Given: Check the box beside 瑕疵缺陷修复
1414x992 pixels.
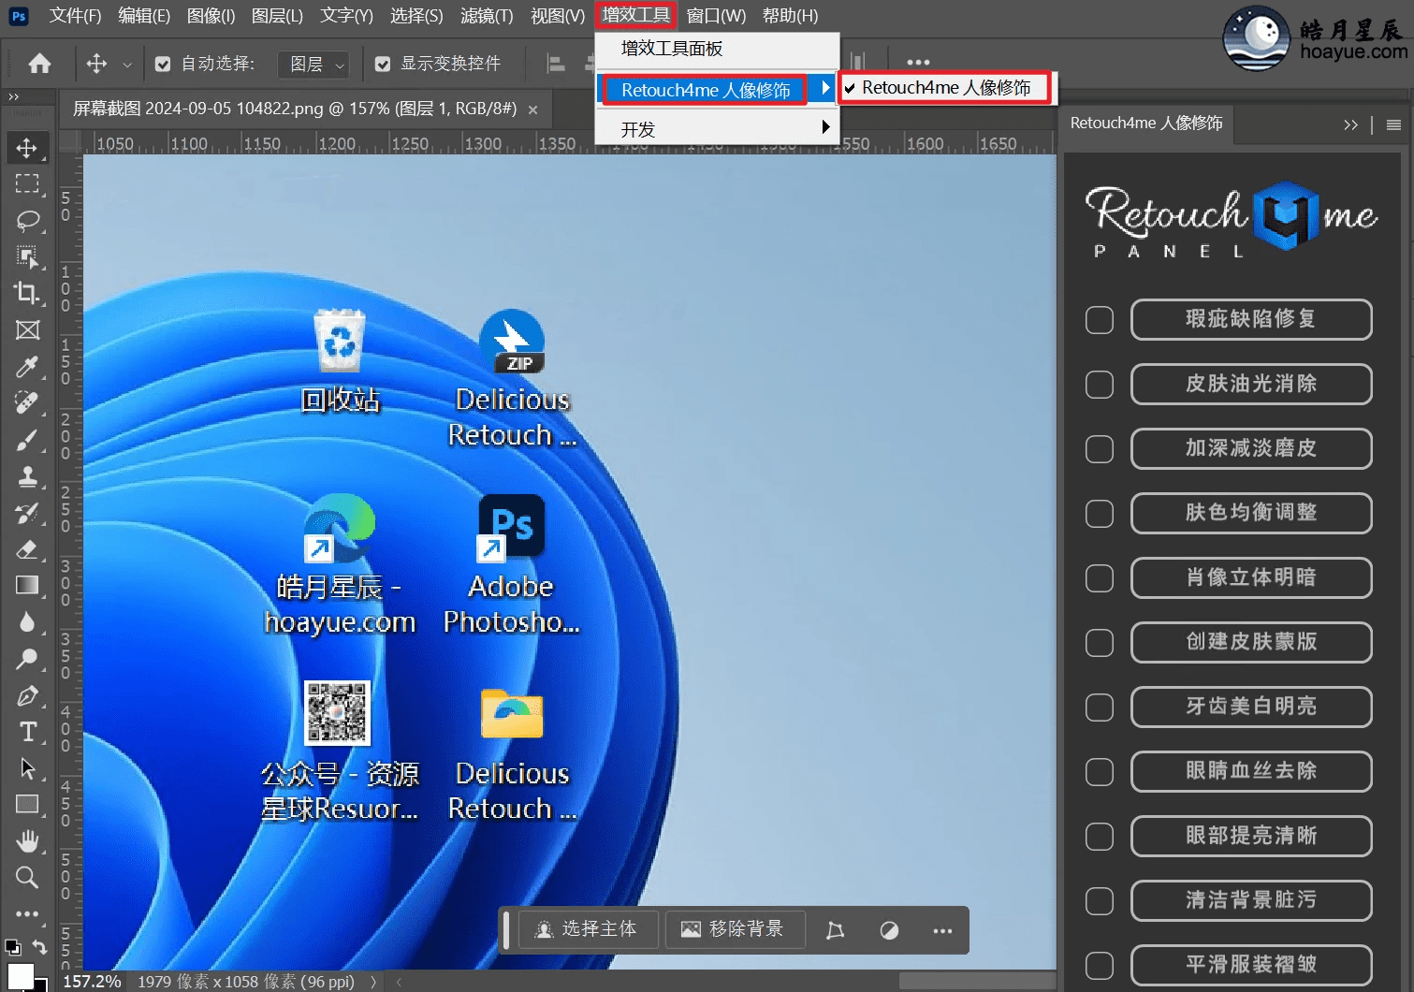Looking at the screenshot, I should pyautogui.click(x=1100, y=320).
